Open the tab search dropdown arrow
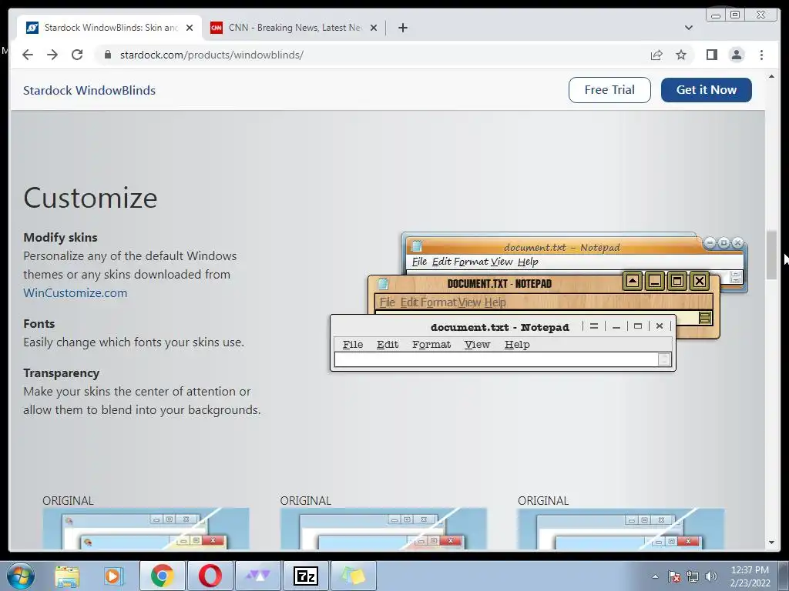The image size is (789, 591). point(688,28)
